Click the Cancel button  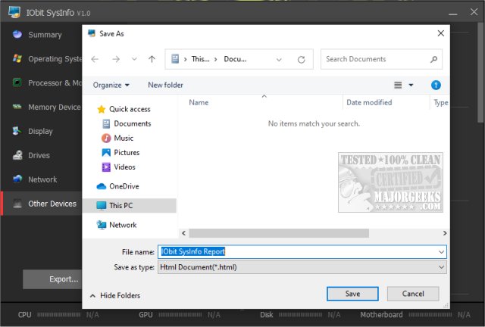point(413,294)
